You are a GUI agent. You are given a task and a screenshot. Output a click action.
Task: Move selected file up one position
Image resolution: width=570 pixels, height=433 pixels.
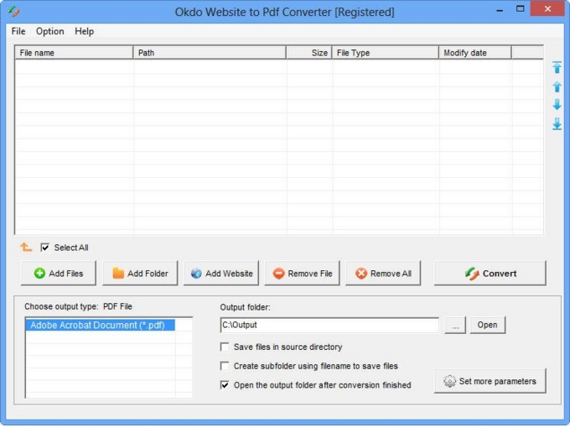[557, 86]
